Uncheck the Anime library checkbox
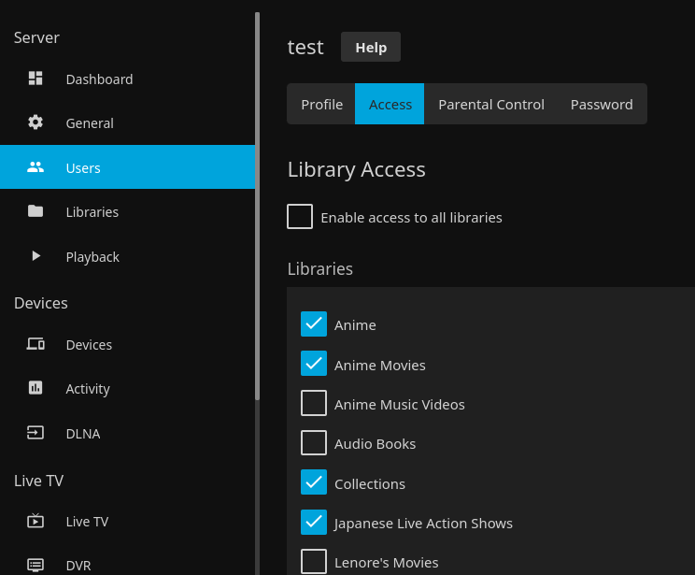The height and width of the screenshot is (575, 695). pos(314,324)
